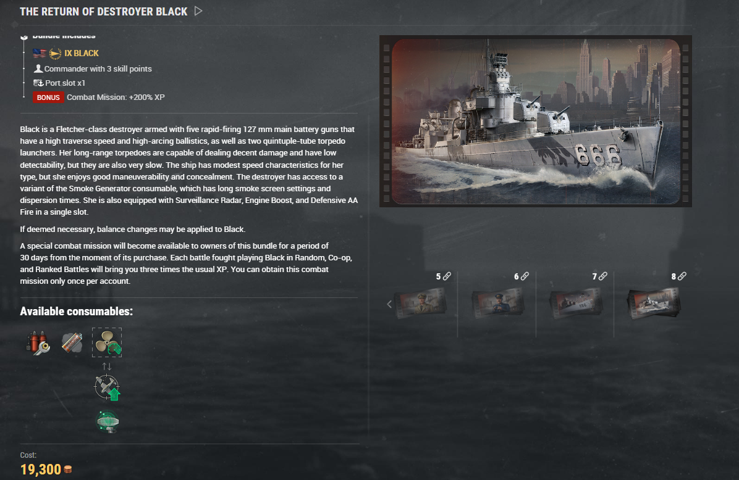Expand the arrow next to the bundle title

pyautogui.click(x=198, y=11)
